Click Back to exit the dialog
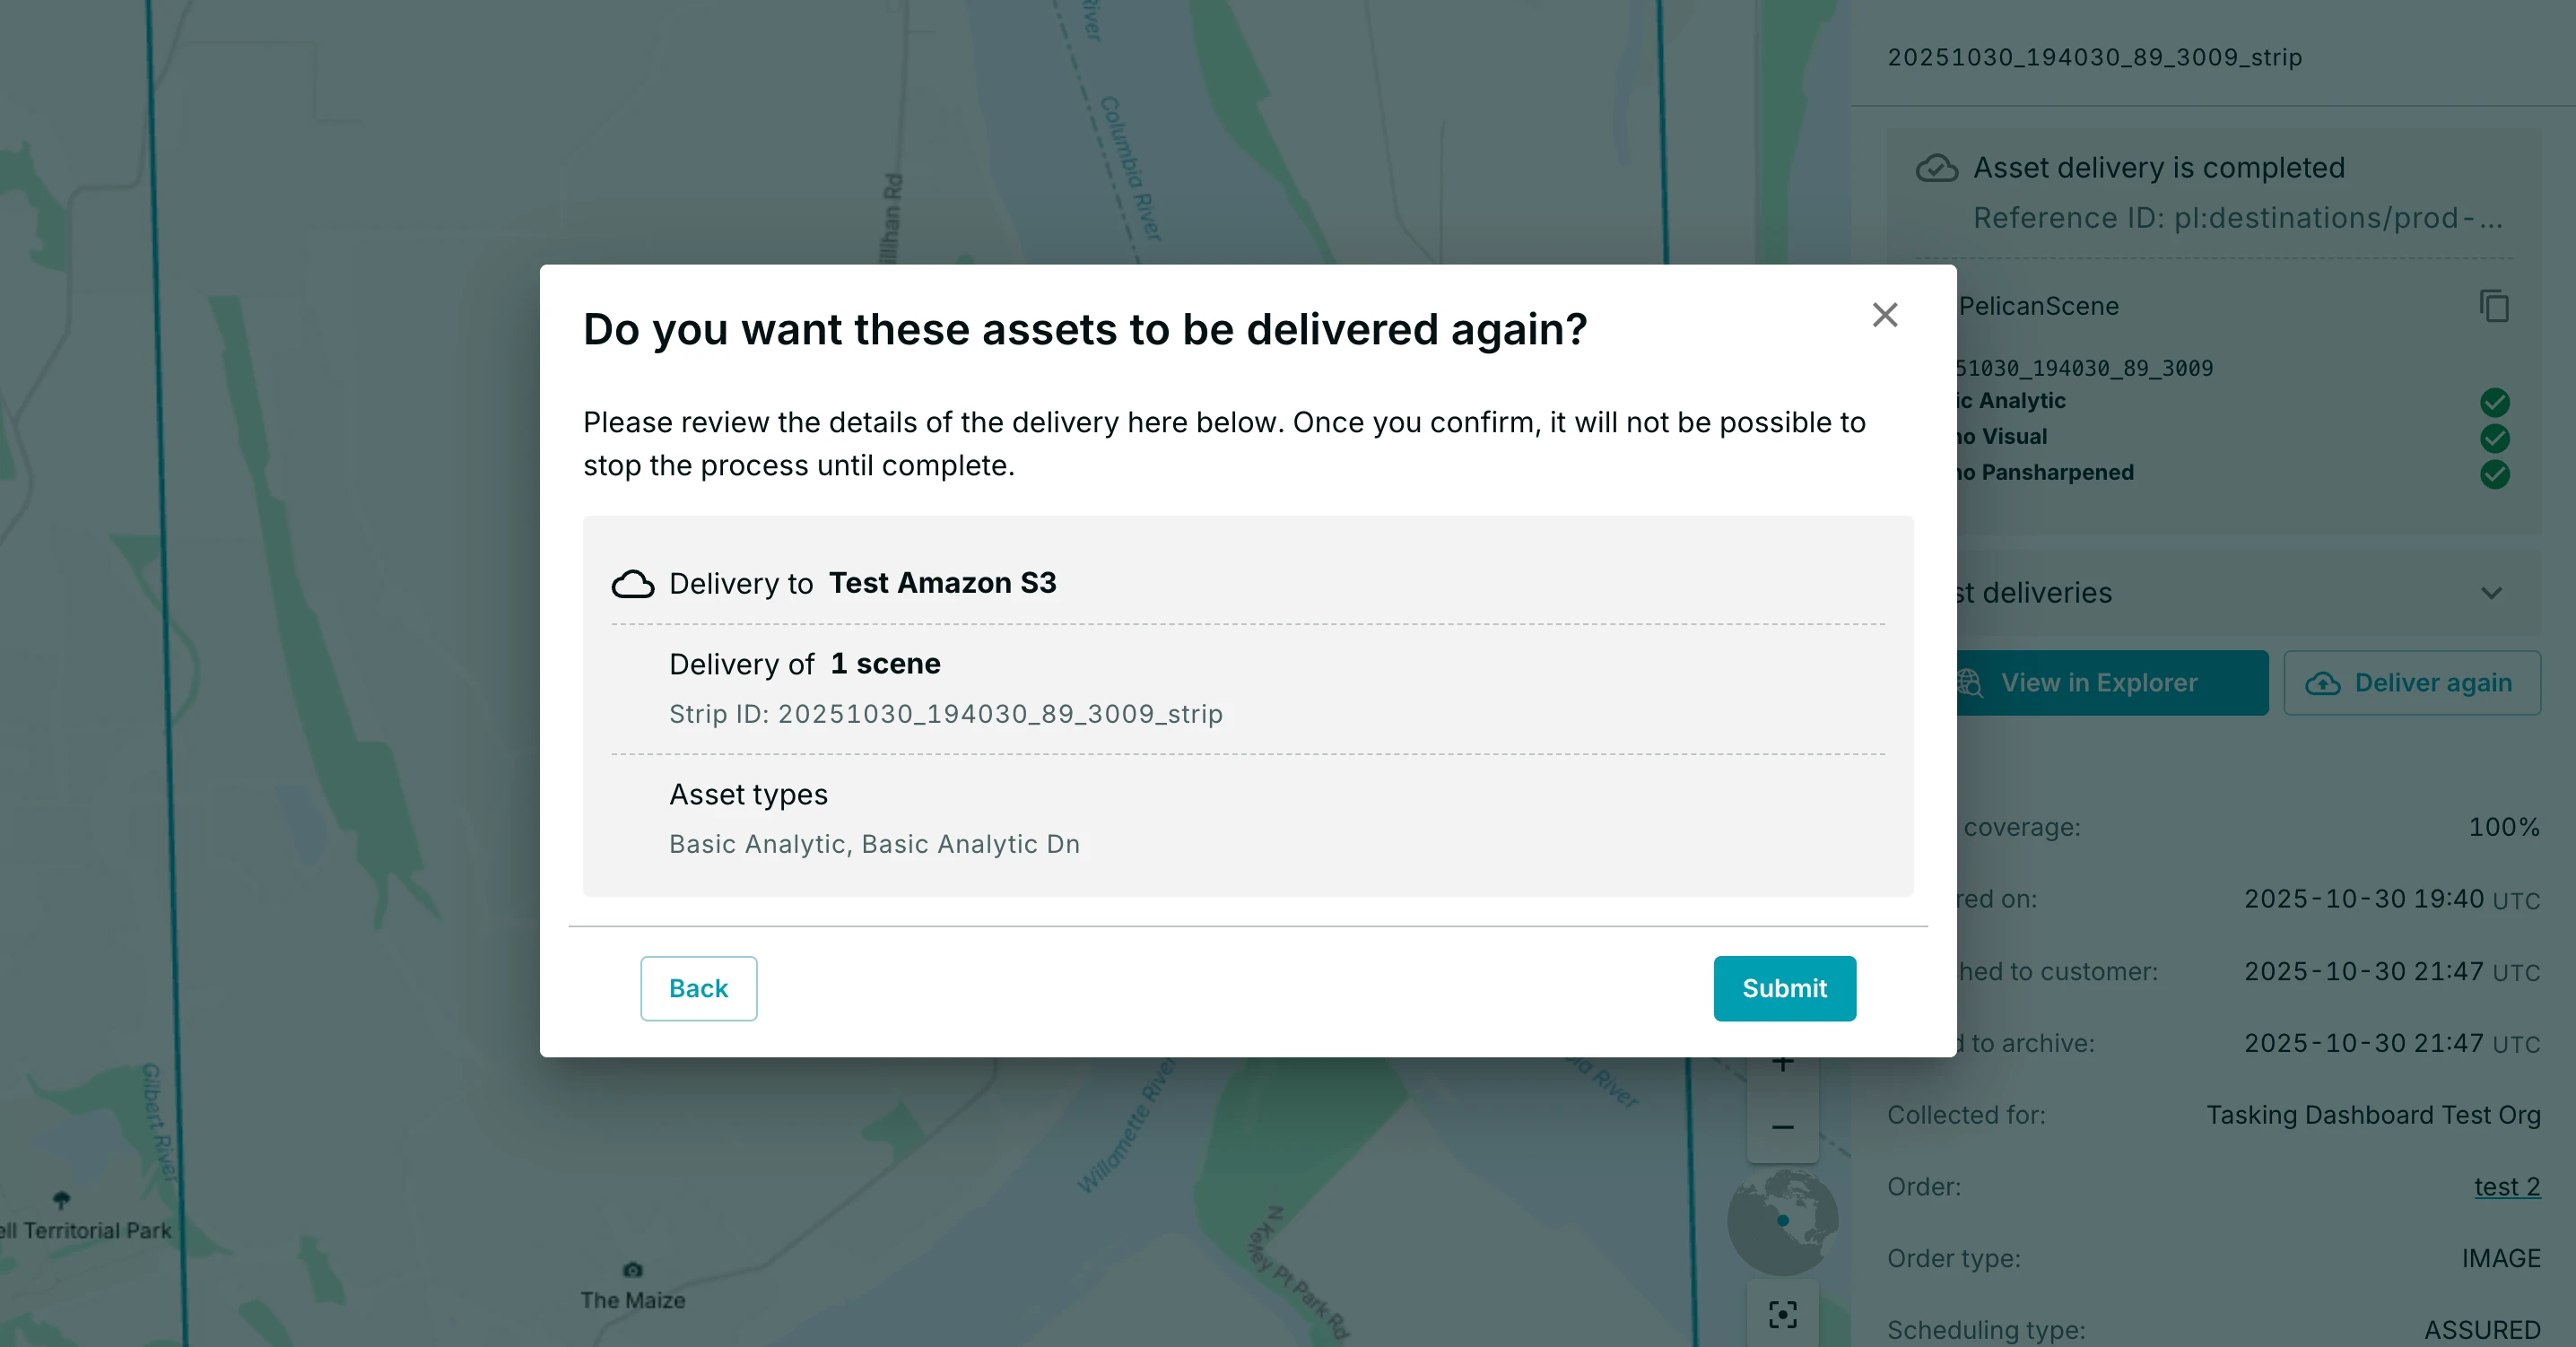Viewport: 2576px width, 1347px height. [698, 988]
